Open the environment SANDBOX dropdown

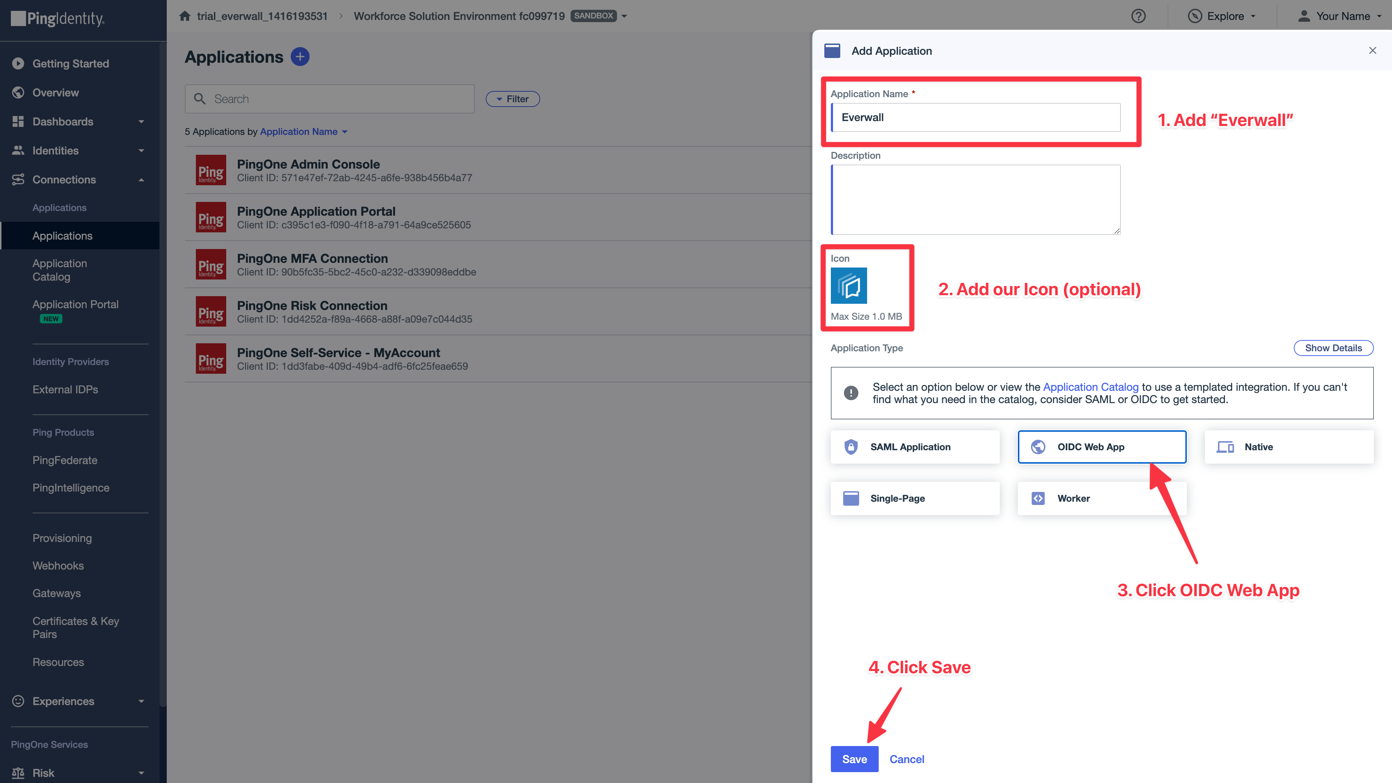coord(624,16)
